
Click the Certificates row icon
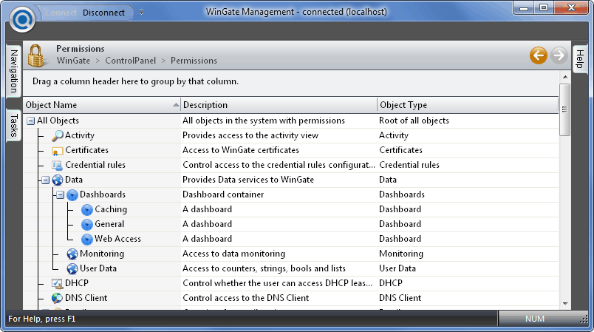tap(57, 150)
